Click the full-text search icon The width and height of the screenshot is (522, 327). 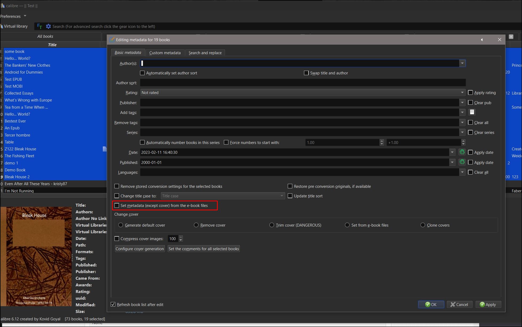click(39, 26)
